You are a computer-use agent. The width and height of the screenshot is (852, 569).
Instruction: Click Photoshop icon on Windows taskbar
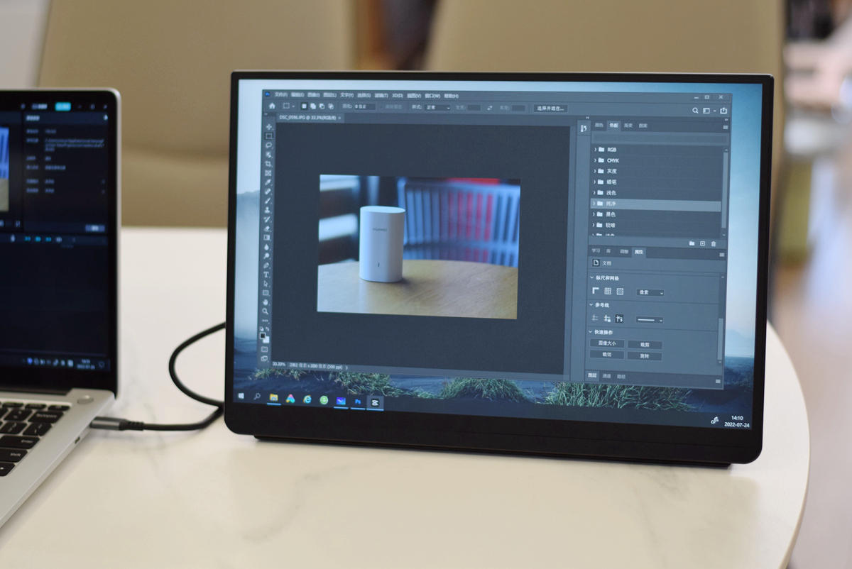[x=358, y=402]
